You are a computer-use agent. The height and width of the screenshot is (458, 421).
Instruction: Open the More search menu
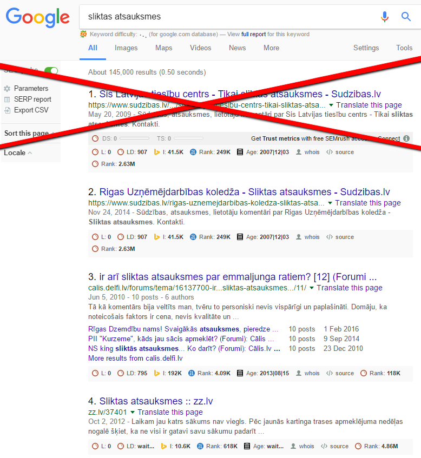tap(271, 48)
